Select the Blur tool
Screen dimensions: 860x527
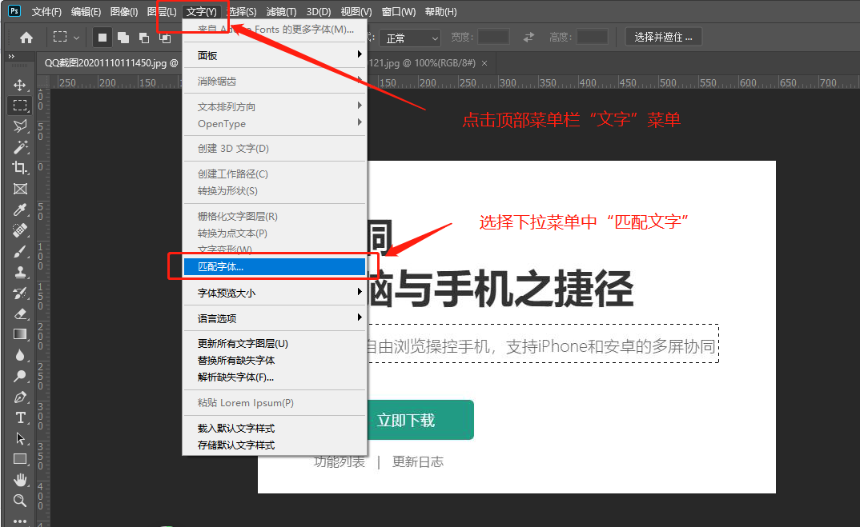[20, 355]
